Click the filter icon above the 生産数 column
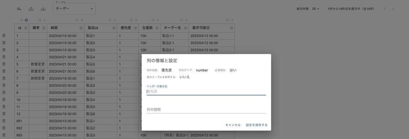 tap(157, 20)
